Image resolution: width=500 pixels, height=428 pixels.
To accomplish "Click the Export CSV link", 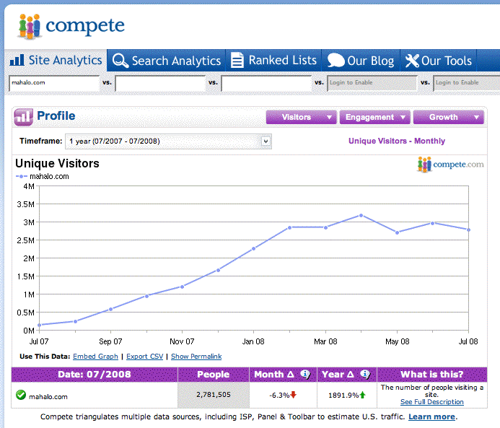I will pos(144,357).
